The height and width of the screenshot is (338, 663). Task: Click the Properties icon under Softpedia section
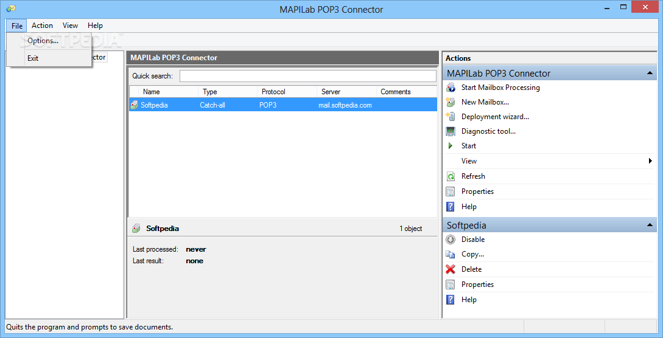(451, 285)
